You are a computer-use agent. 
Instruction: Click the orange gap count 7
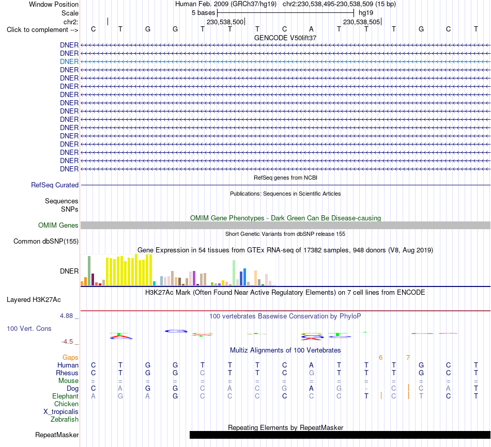coord(408,358)
